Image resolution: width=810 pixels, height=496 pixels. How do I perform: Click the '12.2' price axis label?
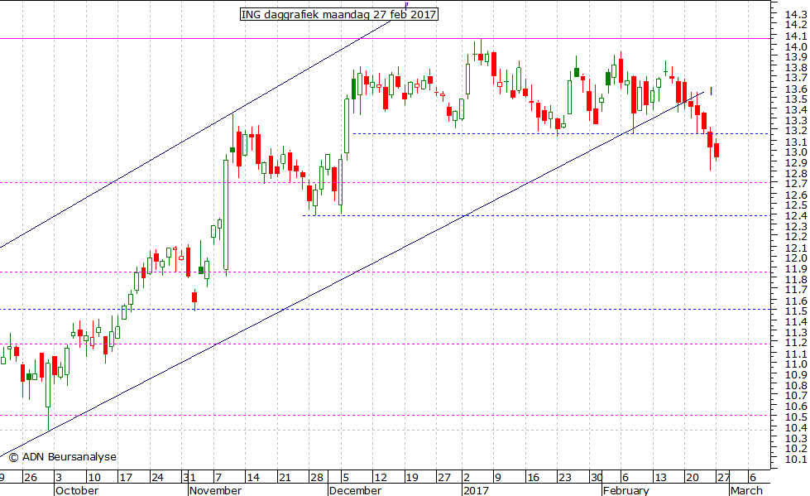point(796,237)
